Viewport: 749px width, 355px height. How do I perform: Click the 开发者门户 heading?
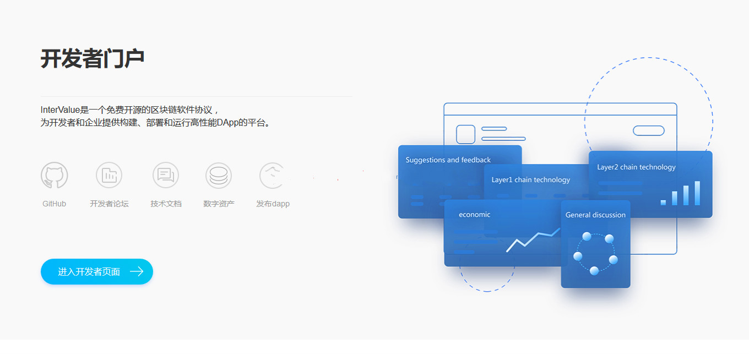coord(93,58)
